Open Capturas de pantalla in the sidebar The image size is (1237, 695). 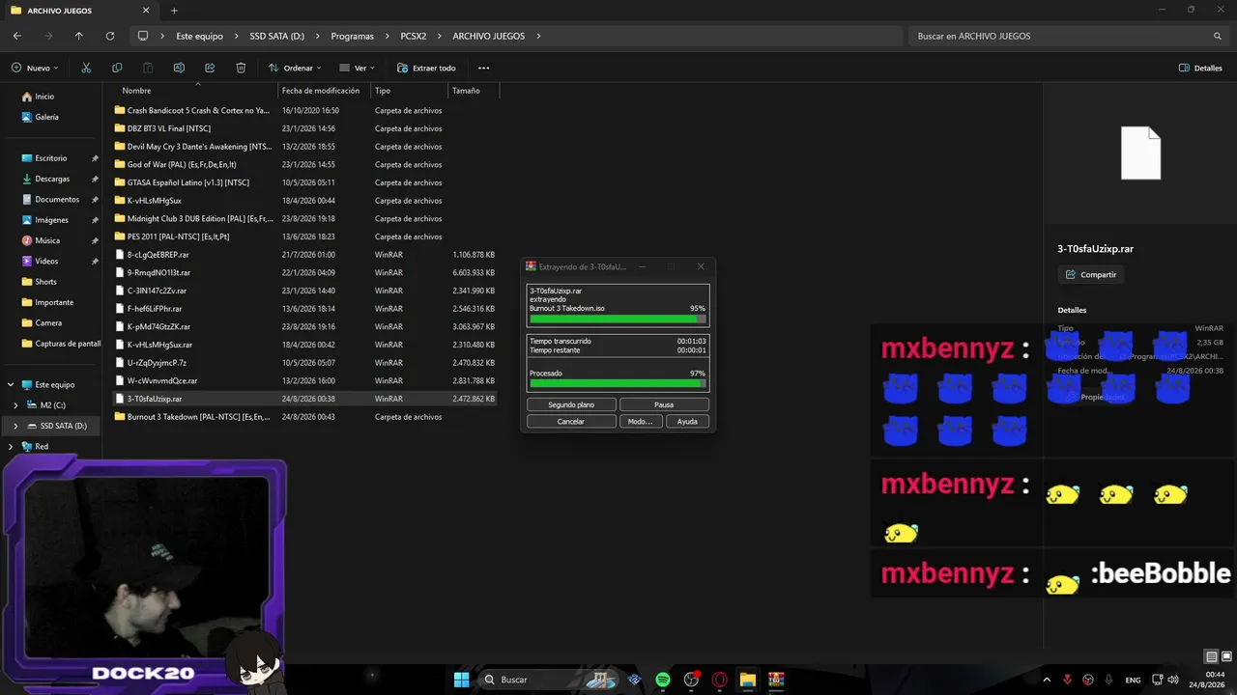coord(68,344)
